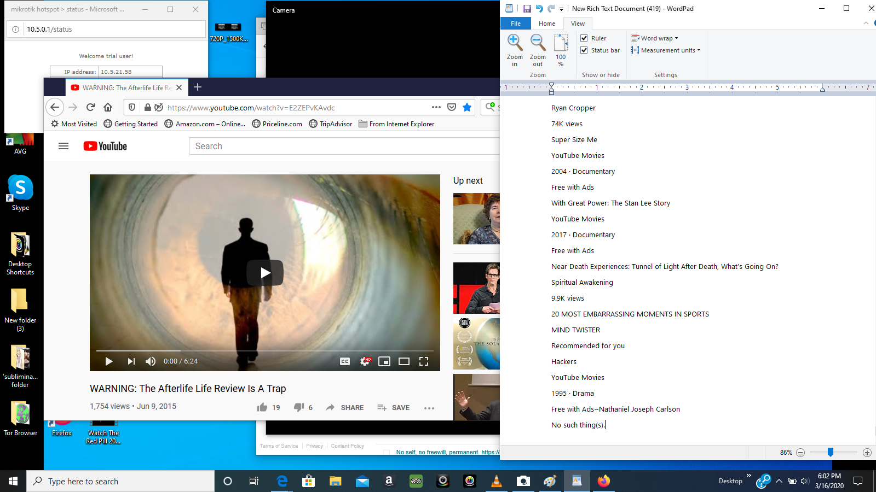Click the SAVE button under the video
The image size is (876, 492).
[393, 407]
